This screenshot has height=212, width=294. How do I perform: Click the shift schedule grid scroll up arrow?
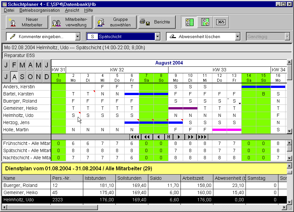pyautogui.click(x=289, y=62)
